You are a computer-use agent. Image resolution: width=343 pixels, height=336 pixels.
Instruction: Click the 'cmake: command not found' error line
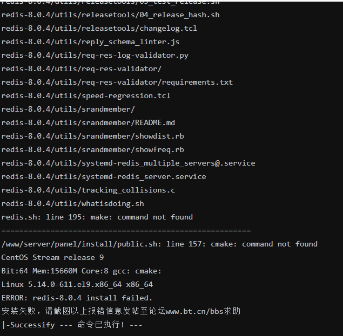click(159, 244)
